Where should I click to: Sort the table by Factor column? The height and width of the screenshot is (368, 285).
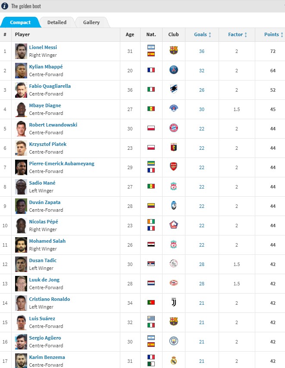tap(238, 34)
